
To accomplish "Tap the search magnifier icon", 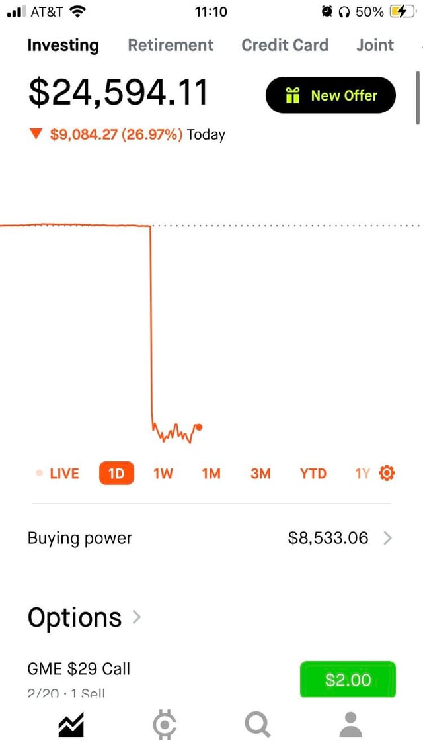I will click(x=257, y=725).
